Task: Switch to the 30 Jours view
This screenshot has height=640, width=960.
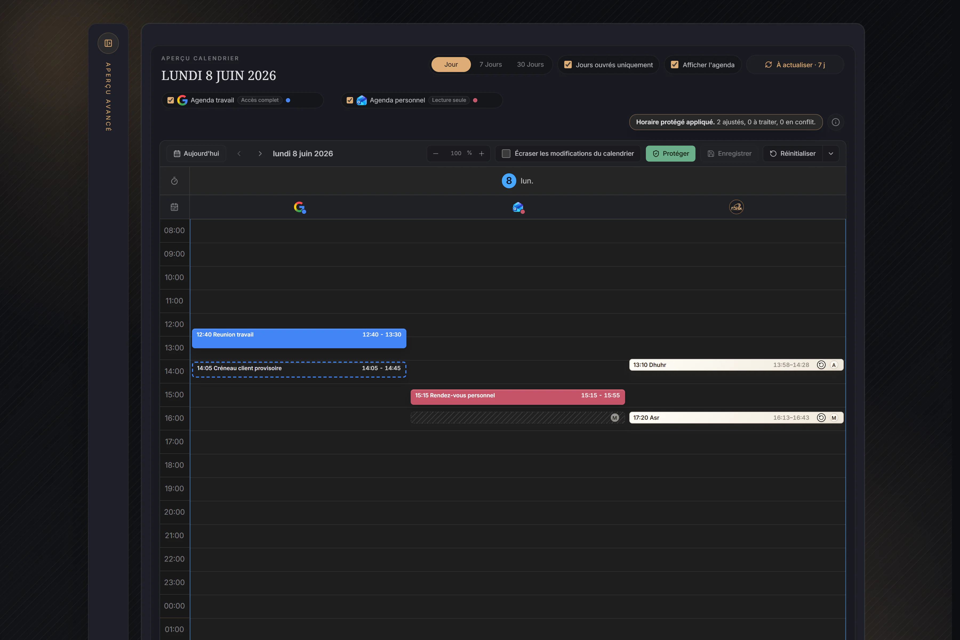Action: click(530, 65)
